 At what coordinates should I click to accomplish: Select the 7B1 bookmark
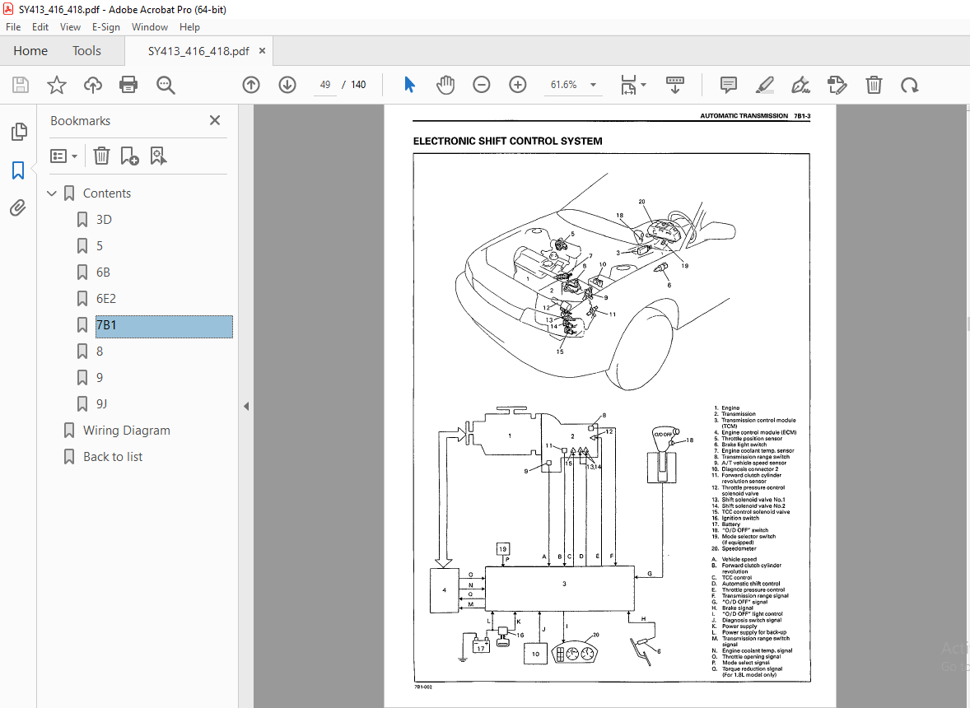164,326
